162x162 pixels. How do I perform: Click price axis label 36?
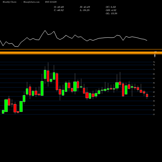(x=154, y=101)
